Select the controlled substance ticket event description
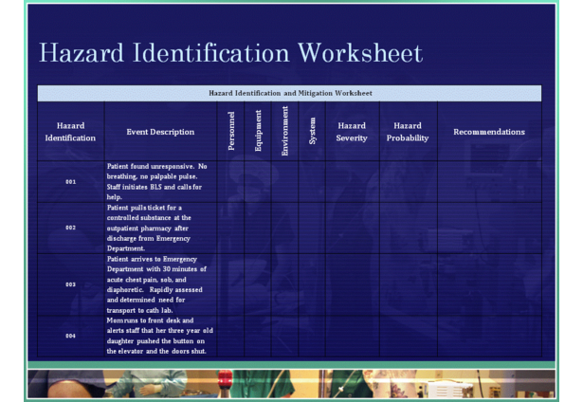Viewport: 583px width, 402px height. tap(160, 228)
